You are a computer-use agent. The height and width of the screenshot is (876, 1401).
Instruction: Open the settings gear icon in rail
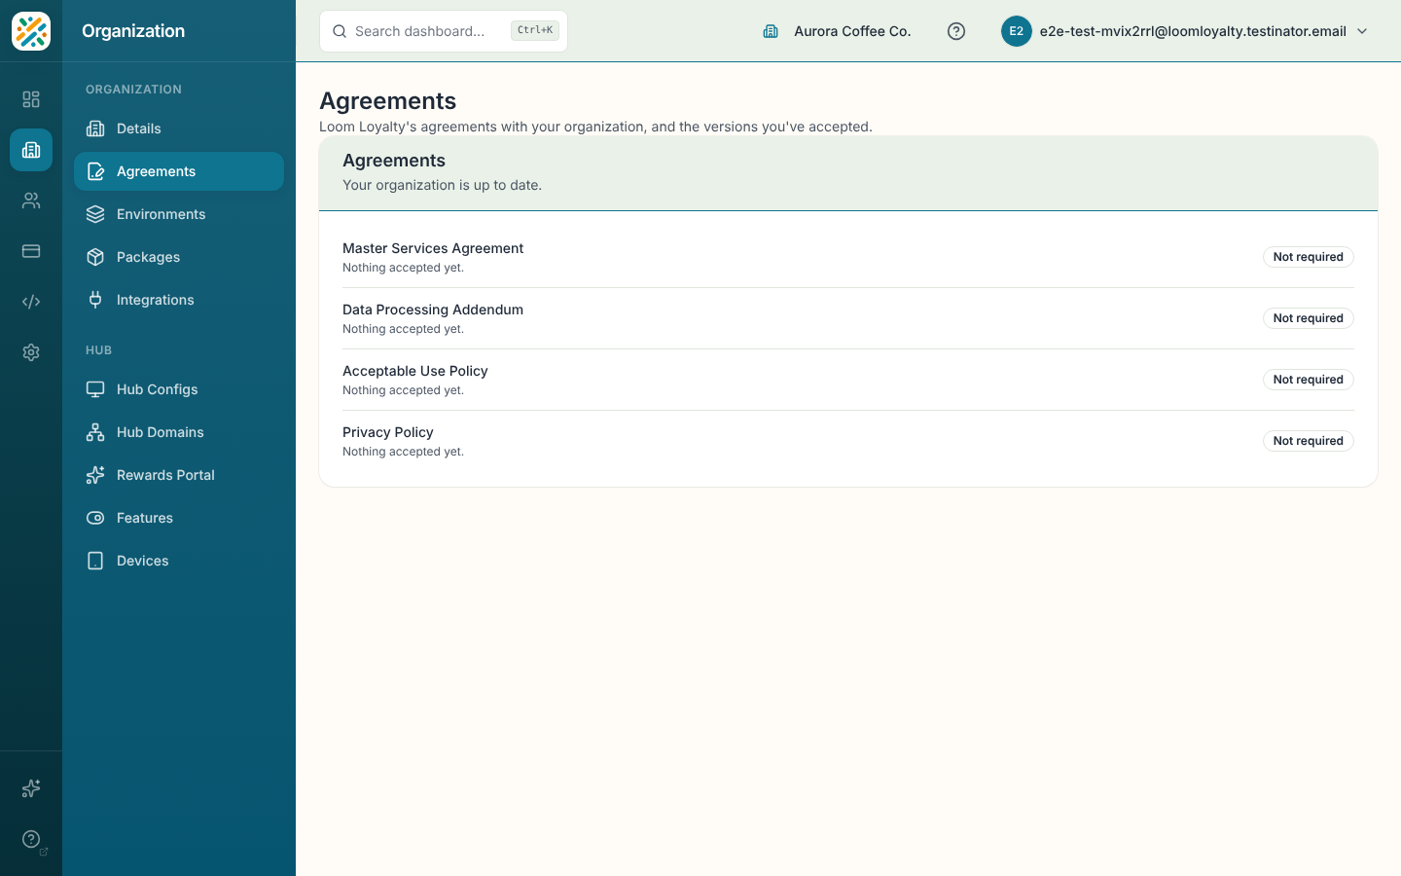tap(31, 352)
